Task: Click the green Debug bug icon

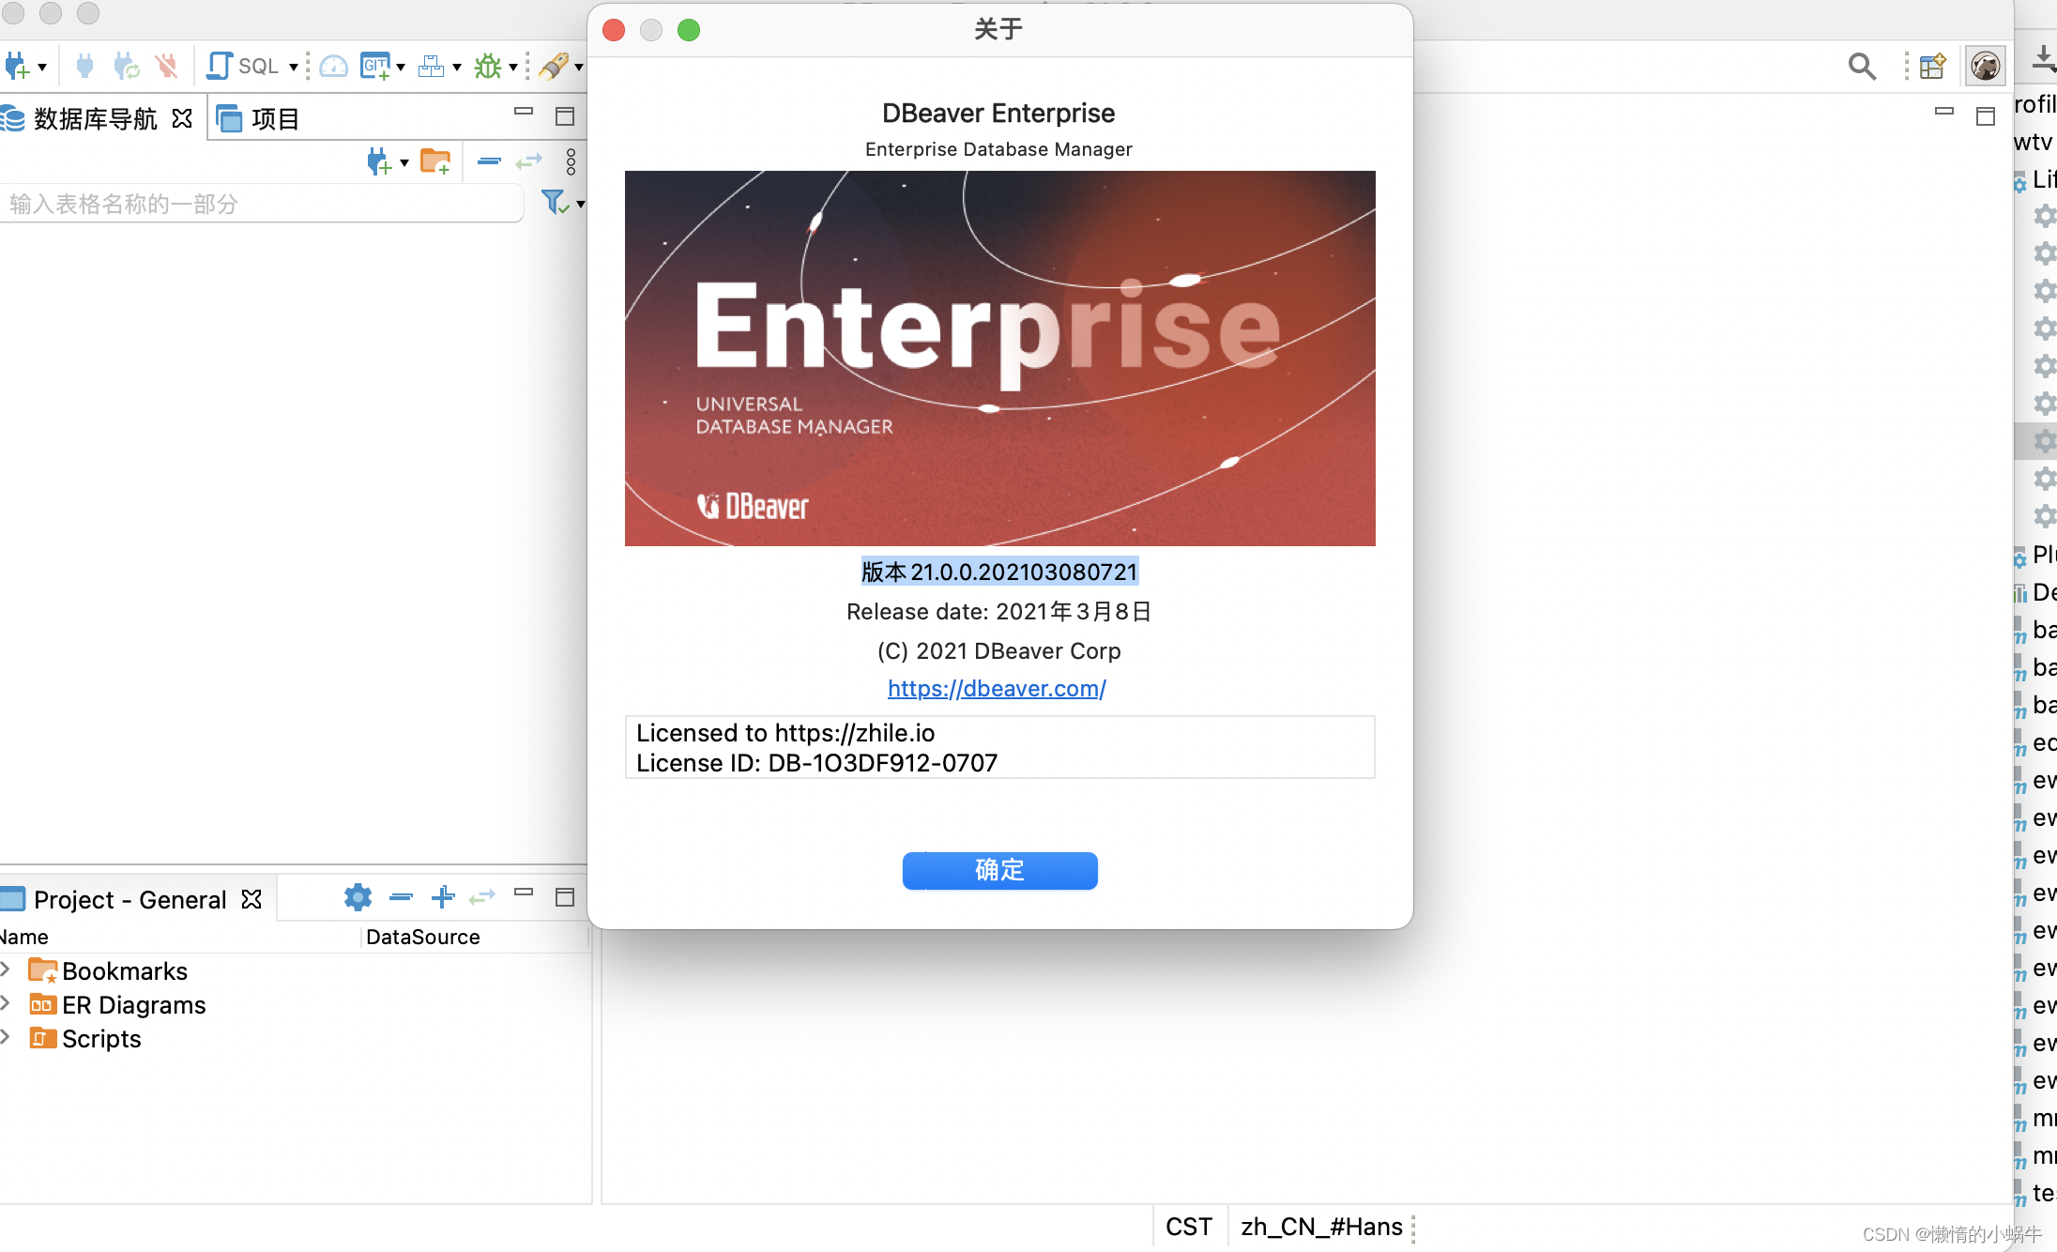Action: (x=488, y=67)
